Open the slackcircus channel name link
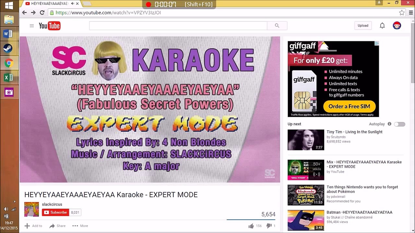This screenshot has width=415, height=233. 52,205
